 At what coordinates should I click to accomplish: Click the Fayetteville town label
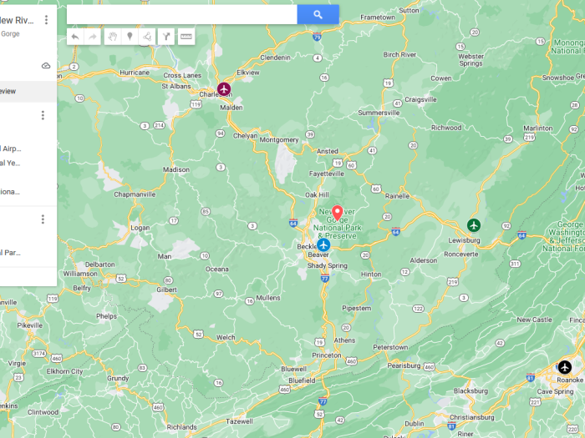point(327,174)
